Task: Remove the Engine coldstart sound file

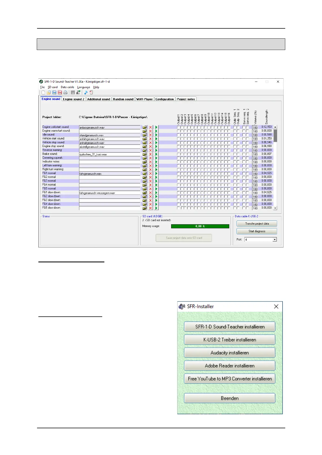Action: point(151,127)
